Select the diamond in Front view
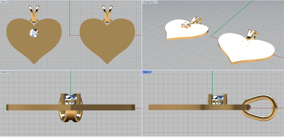 pyautogui.click(x=70, y=99)
